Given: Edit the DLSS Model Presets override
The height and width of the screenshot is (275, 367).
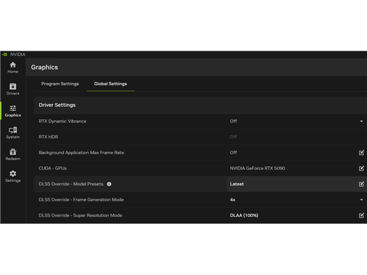Looking at the screenshot, I should coord(361,184).
